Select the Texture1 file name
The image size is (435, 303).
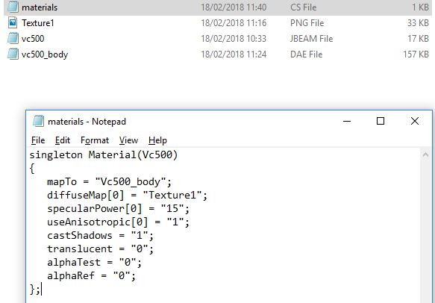(x=38, y=23)
